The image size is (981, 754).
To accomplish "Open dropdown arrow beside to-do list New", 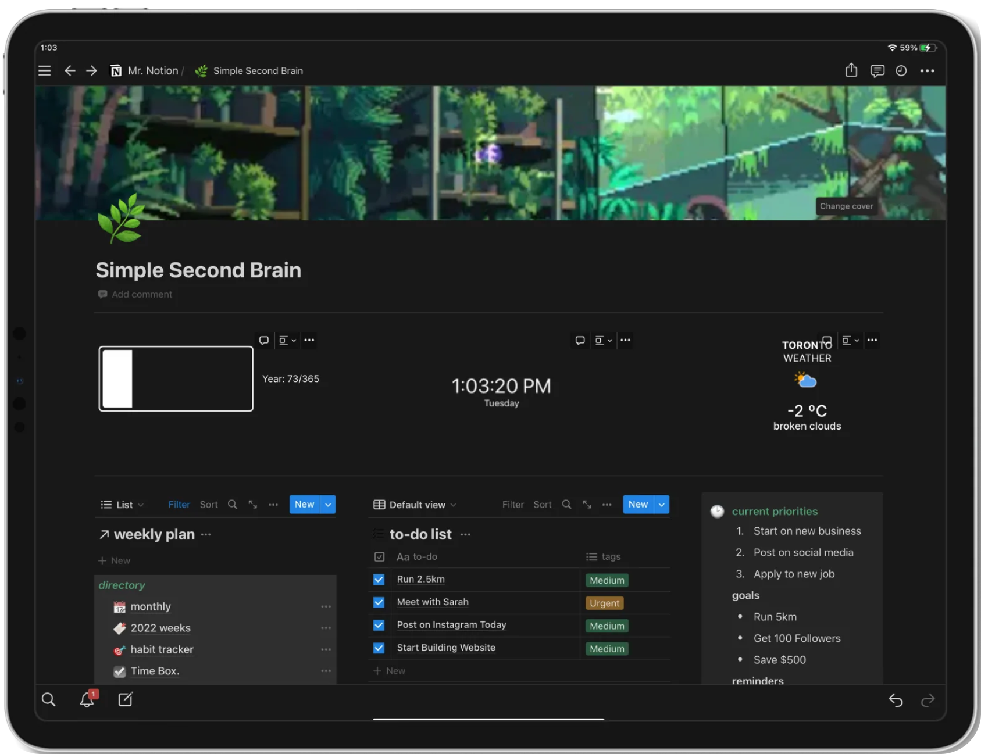I will tap(661, 505).
